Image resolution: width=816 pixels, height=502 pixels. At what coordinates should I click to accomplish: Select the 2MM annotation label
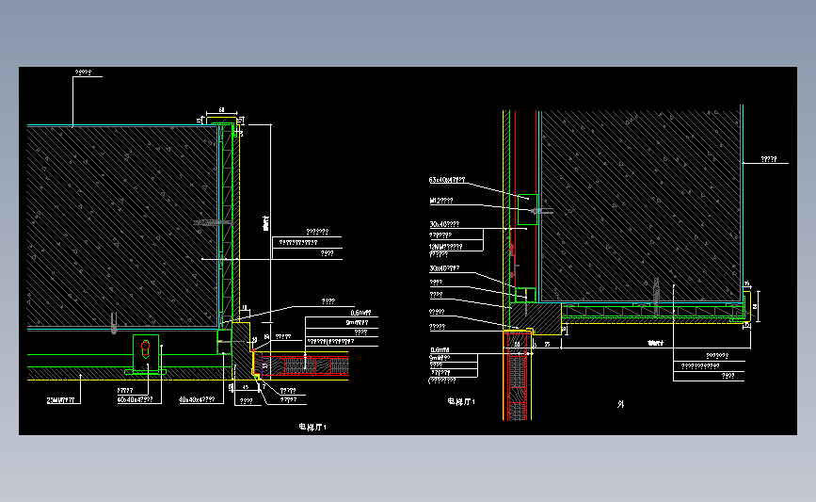[60, 400]
